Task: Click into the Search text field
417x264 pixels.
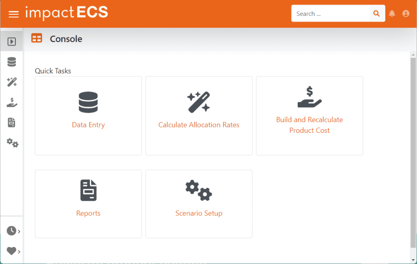Action: coord(330,14)
